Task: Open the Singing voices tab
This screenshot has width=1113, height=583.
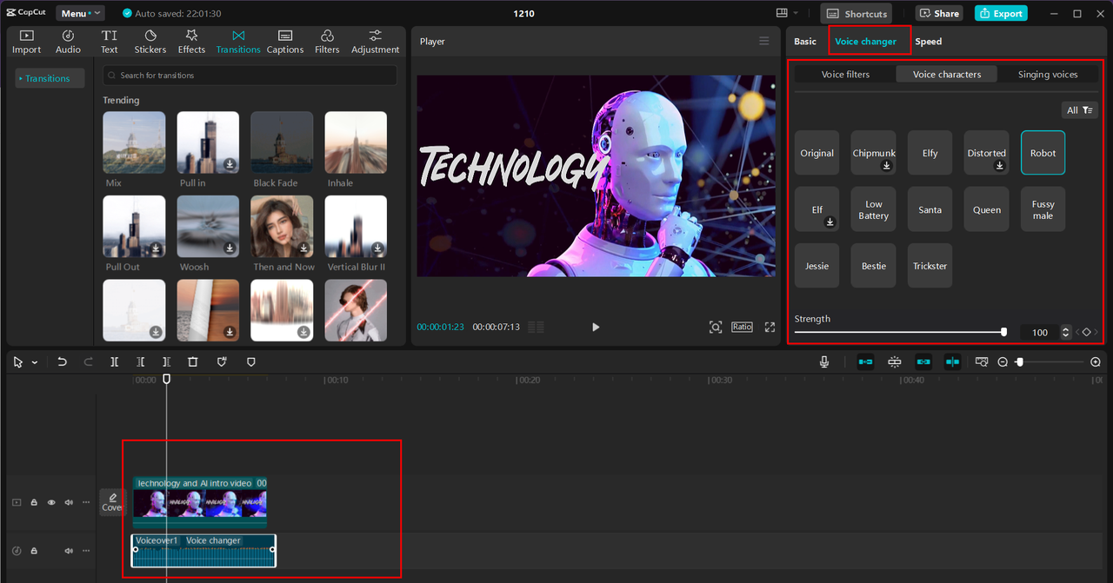Action: point(1048,75)
